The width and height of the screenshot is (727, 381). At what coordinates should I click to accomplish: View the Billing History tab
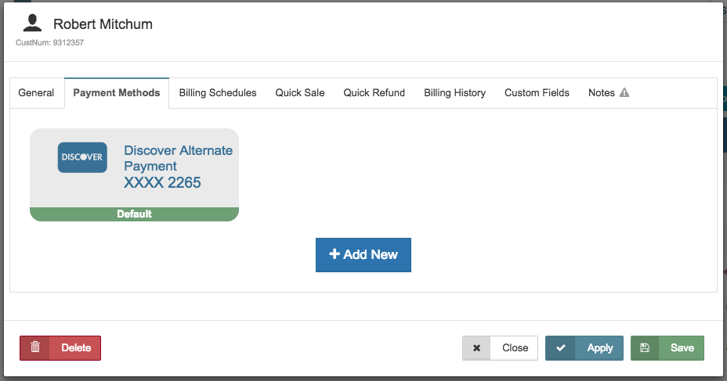[x=455, y=92]
